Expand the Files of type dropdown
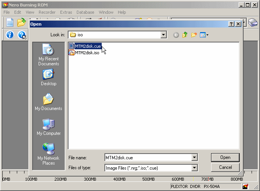Viewport: 260px width, 191px height. pyautogui.click(x=194, y=168)
